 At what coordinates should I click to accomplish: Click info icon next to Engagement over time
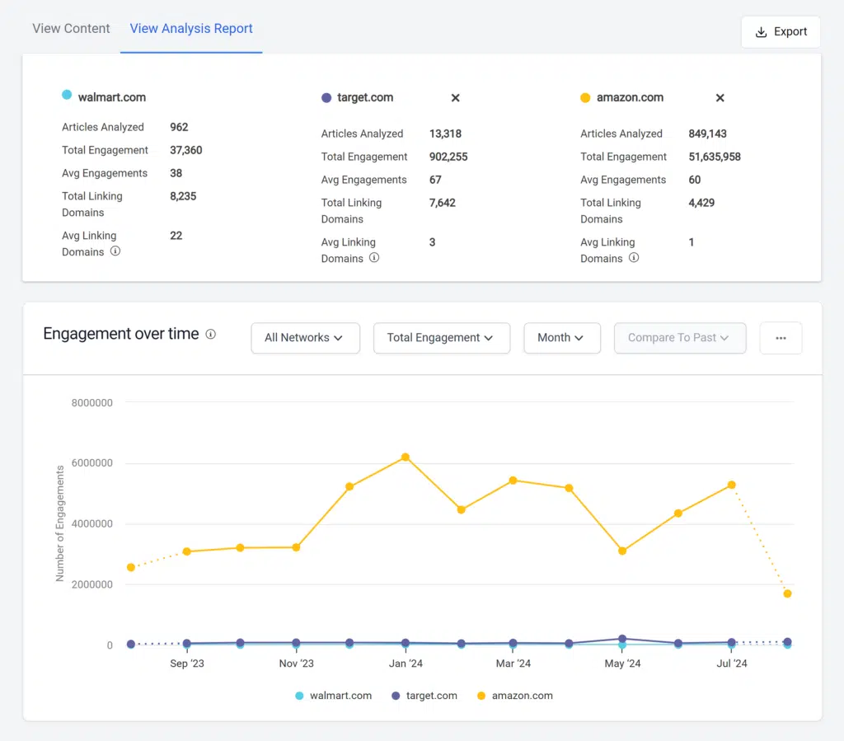211,335
